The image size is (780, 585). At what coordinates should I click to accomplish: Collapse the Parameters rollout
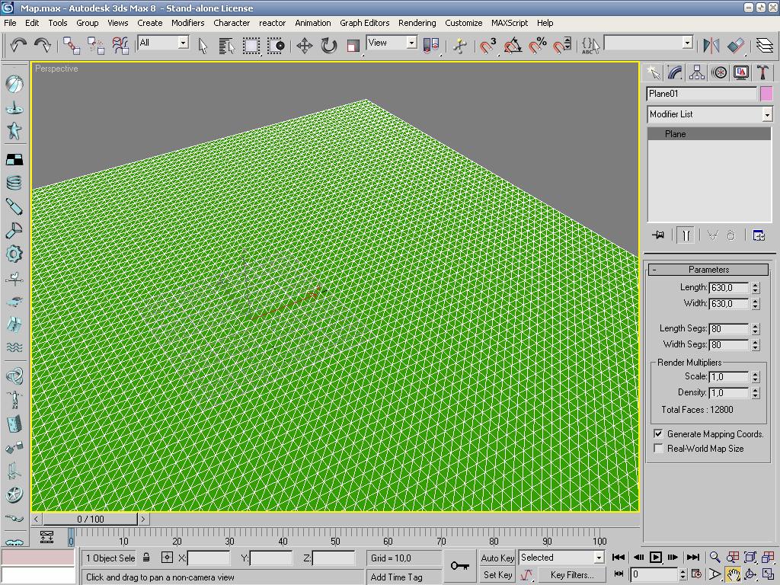tap(708, 270)
